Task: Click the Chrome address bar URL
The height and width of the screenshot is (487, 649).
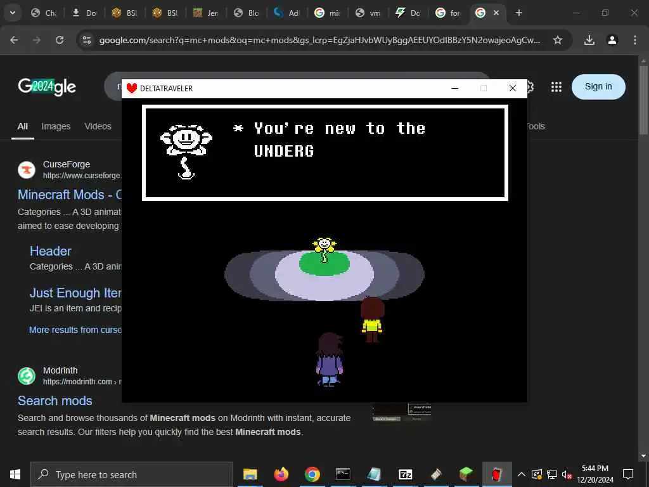Action: (319, 40)
